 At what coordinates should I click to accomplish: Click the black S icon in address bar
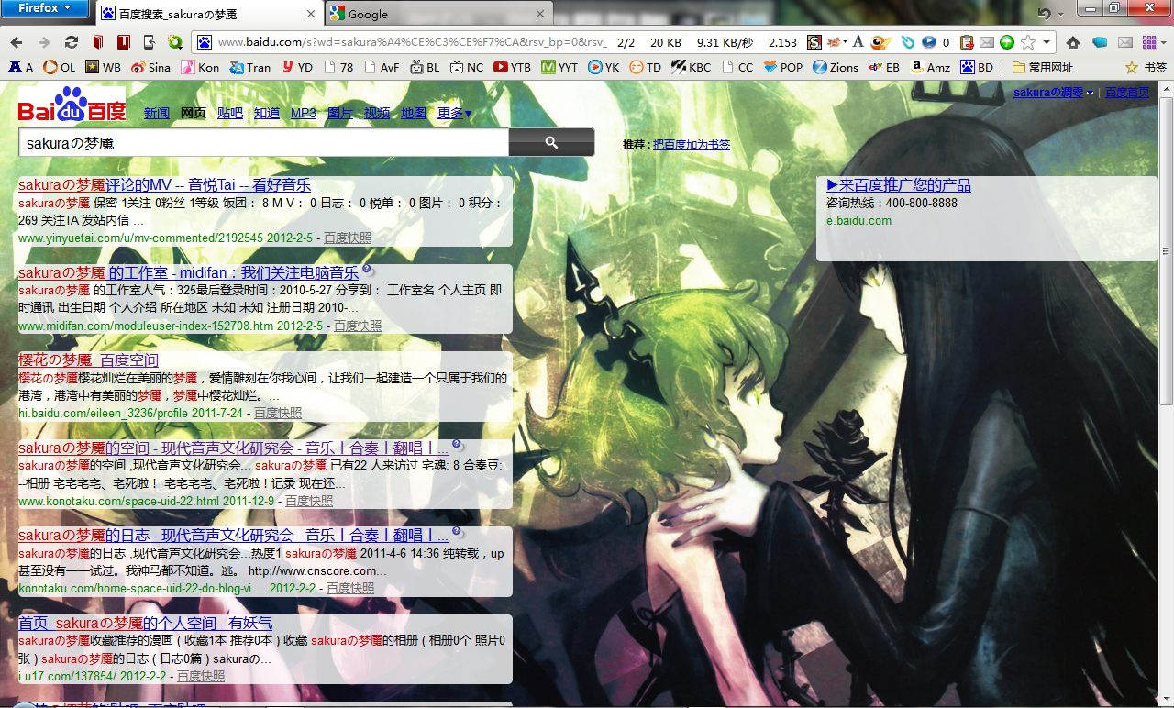pos(814,42)
